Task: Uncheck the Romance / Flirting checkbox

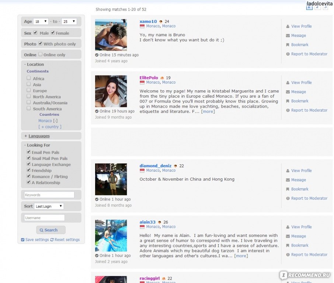Action: tap(28, 176)
